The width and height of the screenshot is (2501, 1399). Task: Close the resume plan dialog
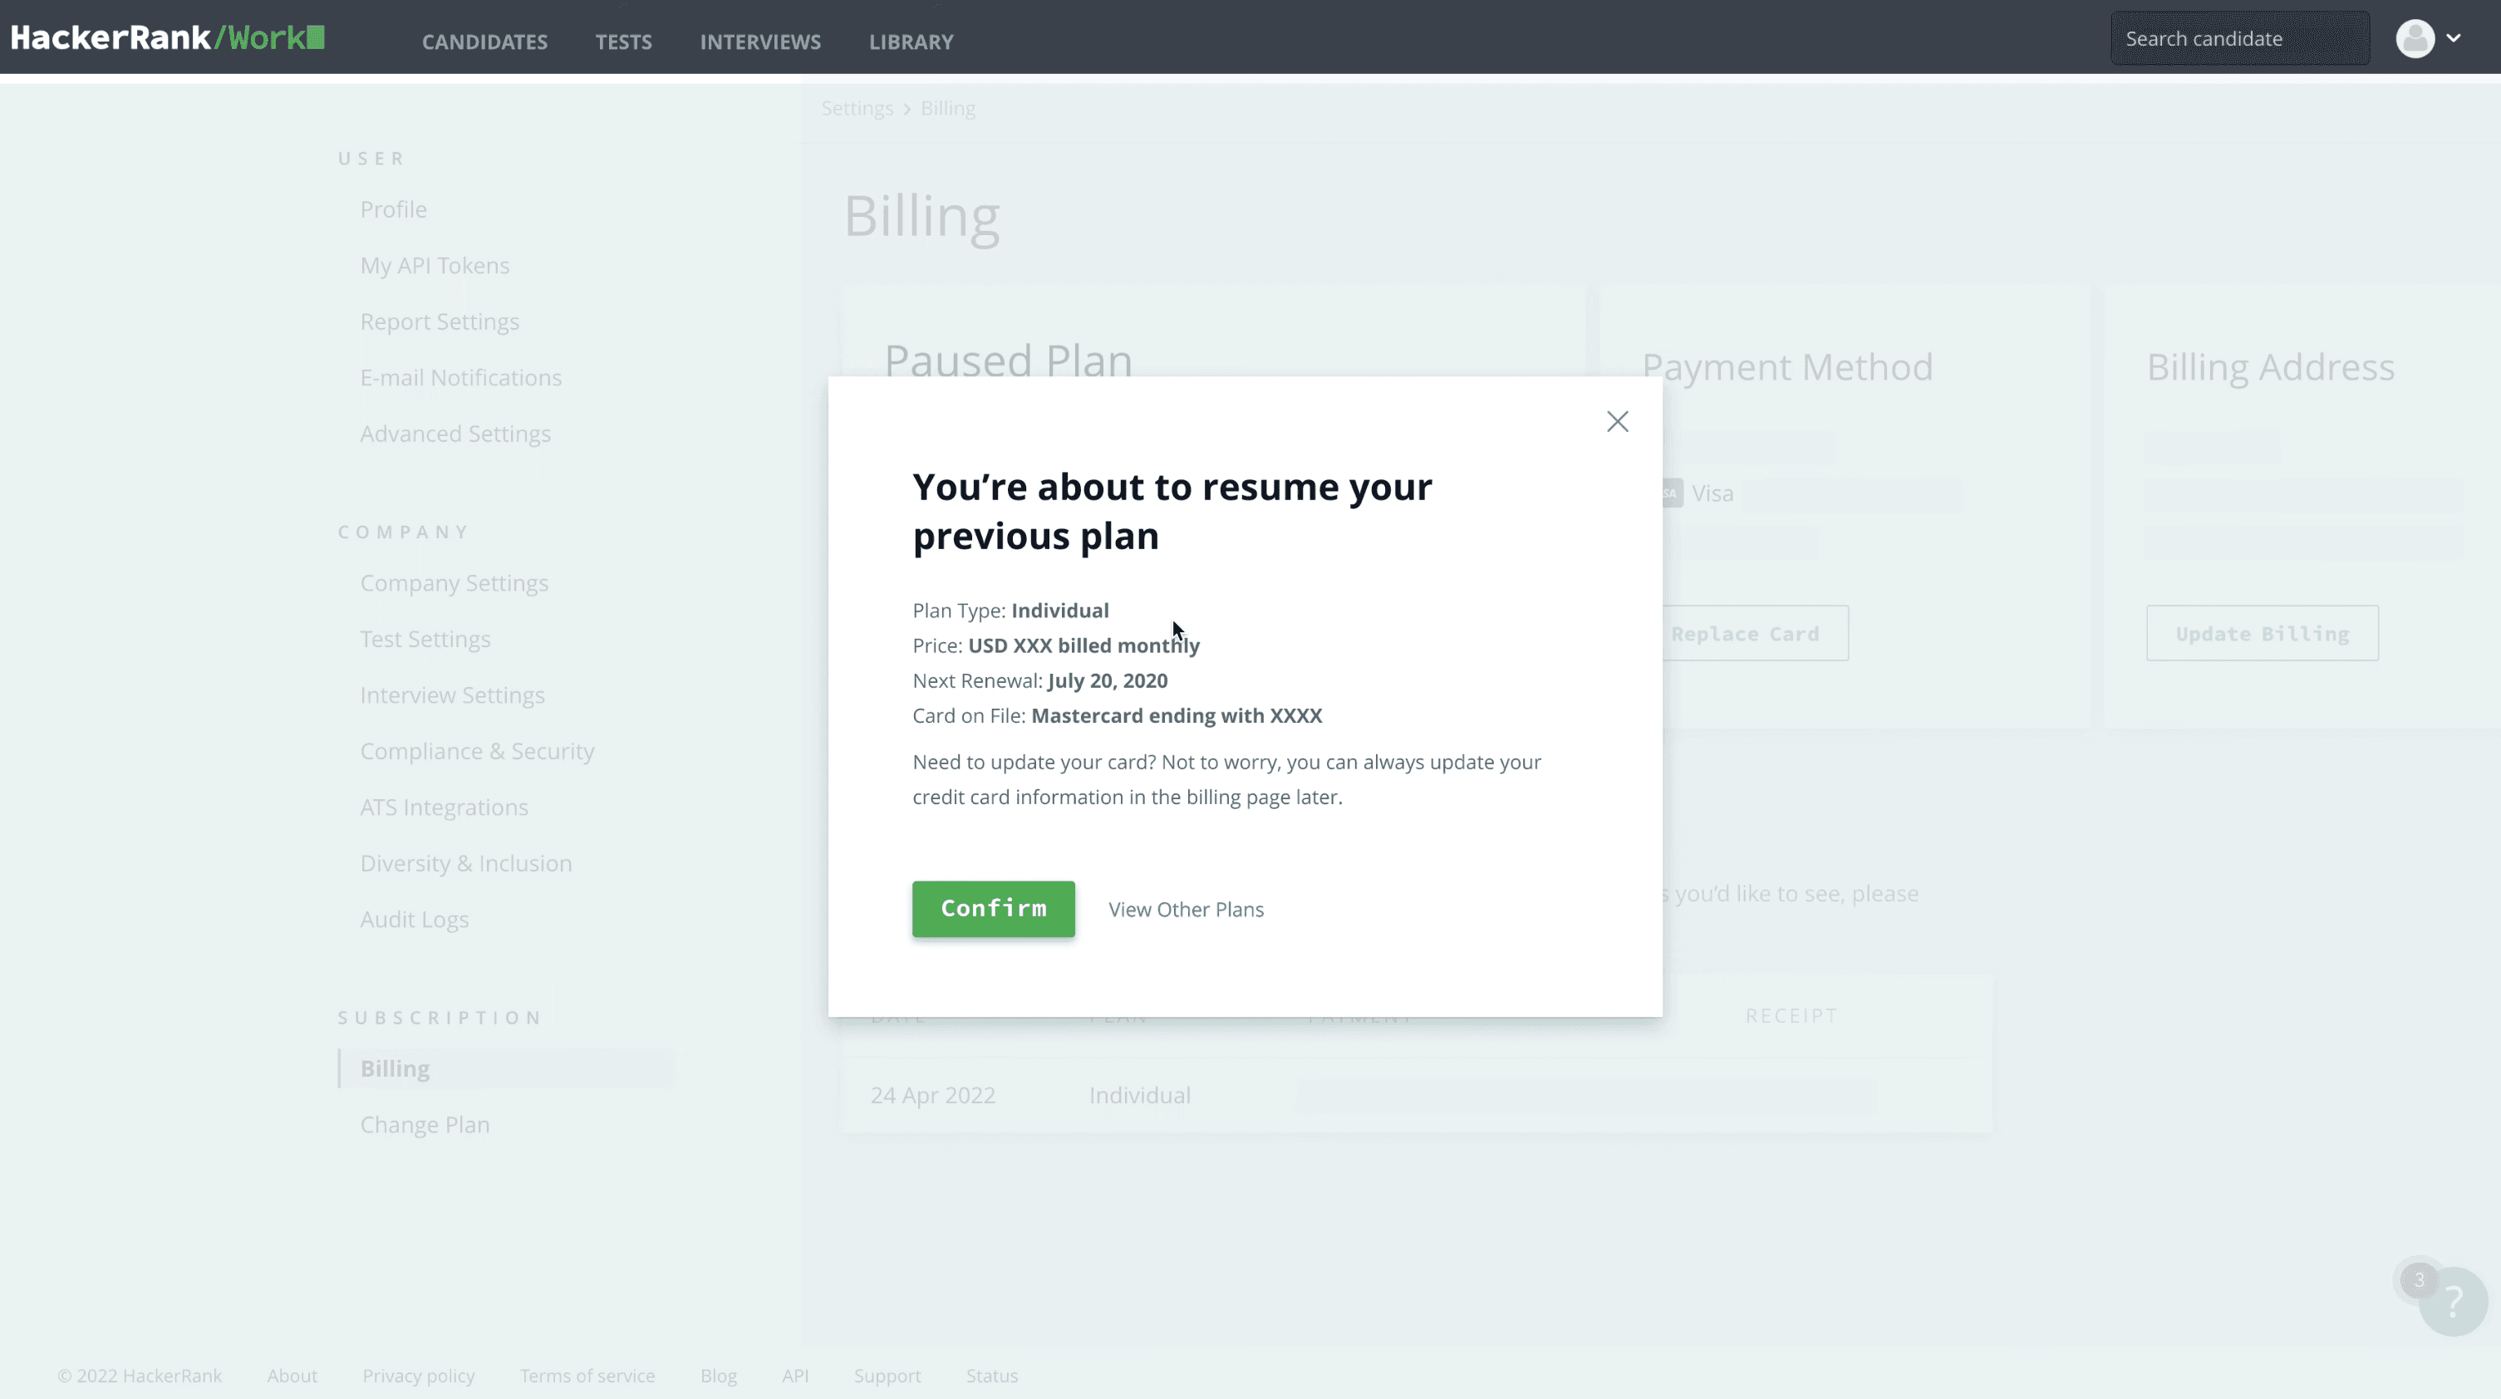pos(1617,421)
